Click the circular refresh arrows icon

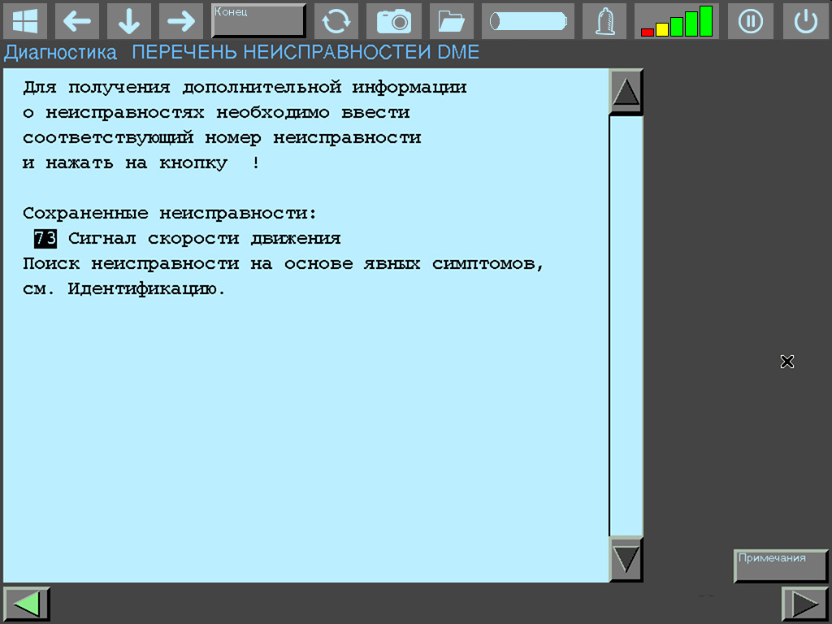pyautogui.click(x=336, y=21)
